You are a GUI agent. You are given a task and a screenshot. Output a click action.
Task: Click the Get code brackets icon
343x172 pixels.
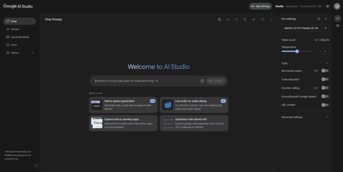[x=228, y=19]
